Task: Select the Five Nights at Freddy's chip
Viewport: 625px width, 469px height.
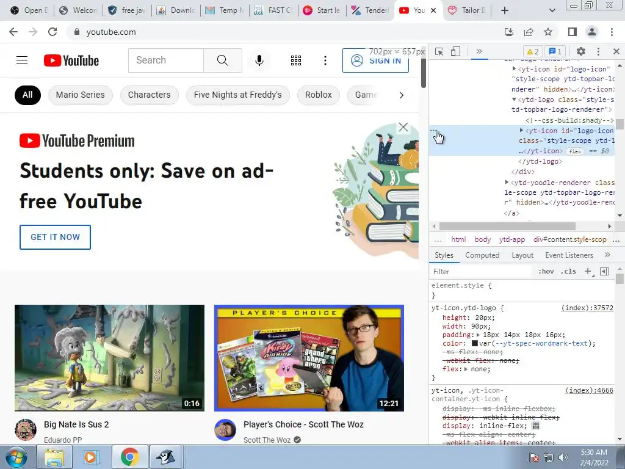Action: click(237, 95)
